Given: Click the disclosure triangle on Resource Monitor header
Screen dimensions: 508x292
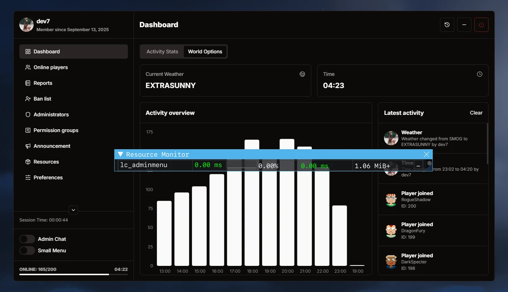Looking at the screenshot, I should point(120,154).
